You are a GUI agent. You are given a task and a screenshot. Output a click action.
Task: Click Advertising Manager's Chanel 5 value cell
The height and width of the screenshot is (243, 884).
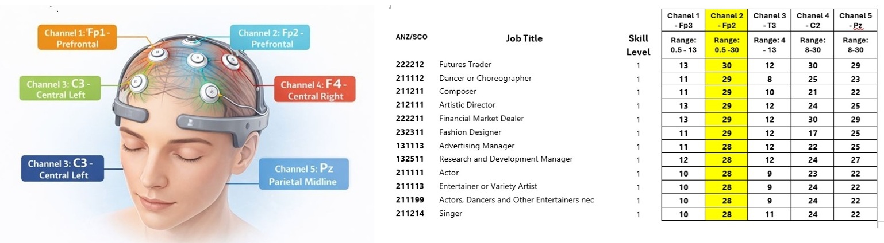click(855, 146)
